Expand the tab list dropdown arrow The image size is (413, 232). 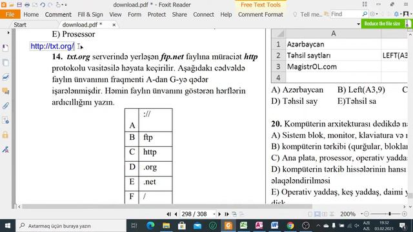point(359,24)
